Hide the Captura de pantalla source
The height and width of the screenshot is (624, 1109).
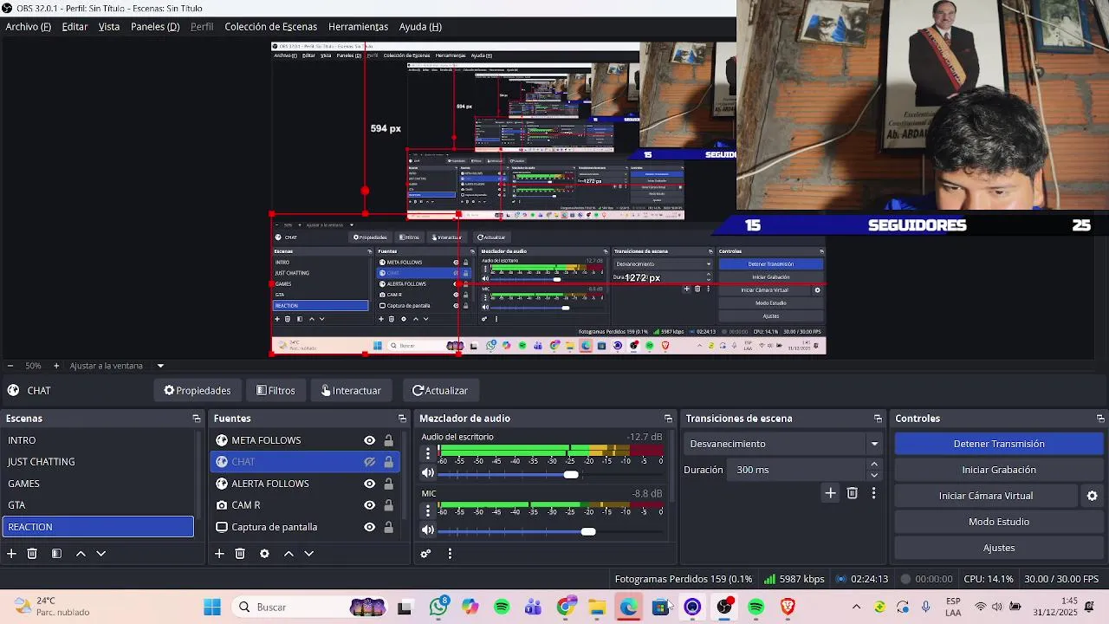(370, 527)
